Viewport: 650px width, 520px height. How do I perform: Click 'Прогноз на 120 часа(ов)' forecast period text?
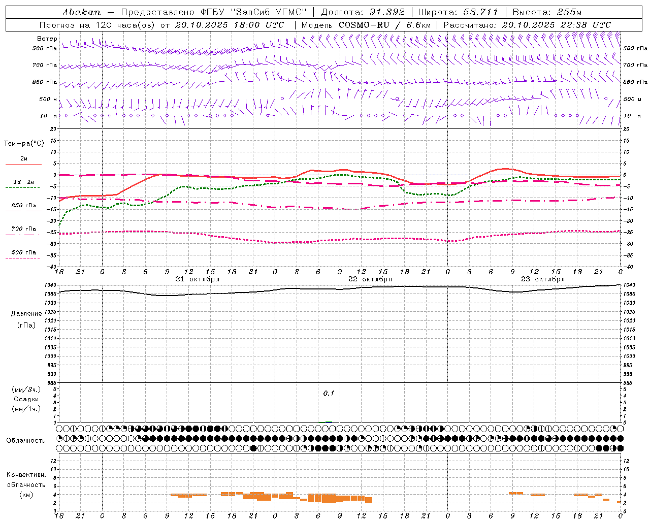coord(97,24)
